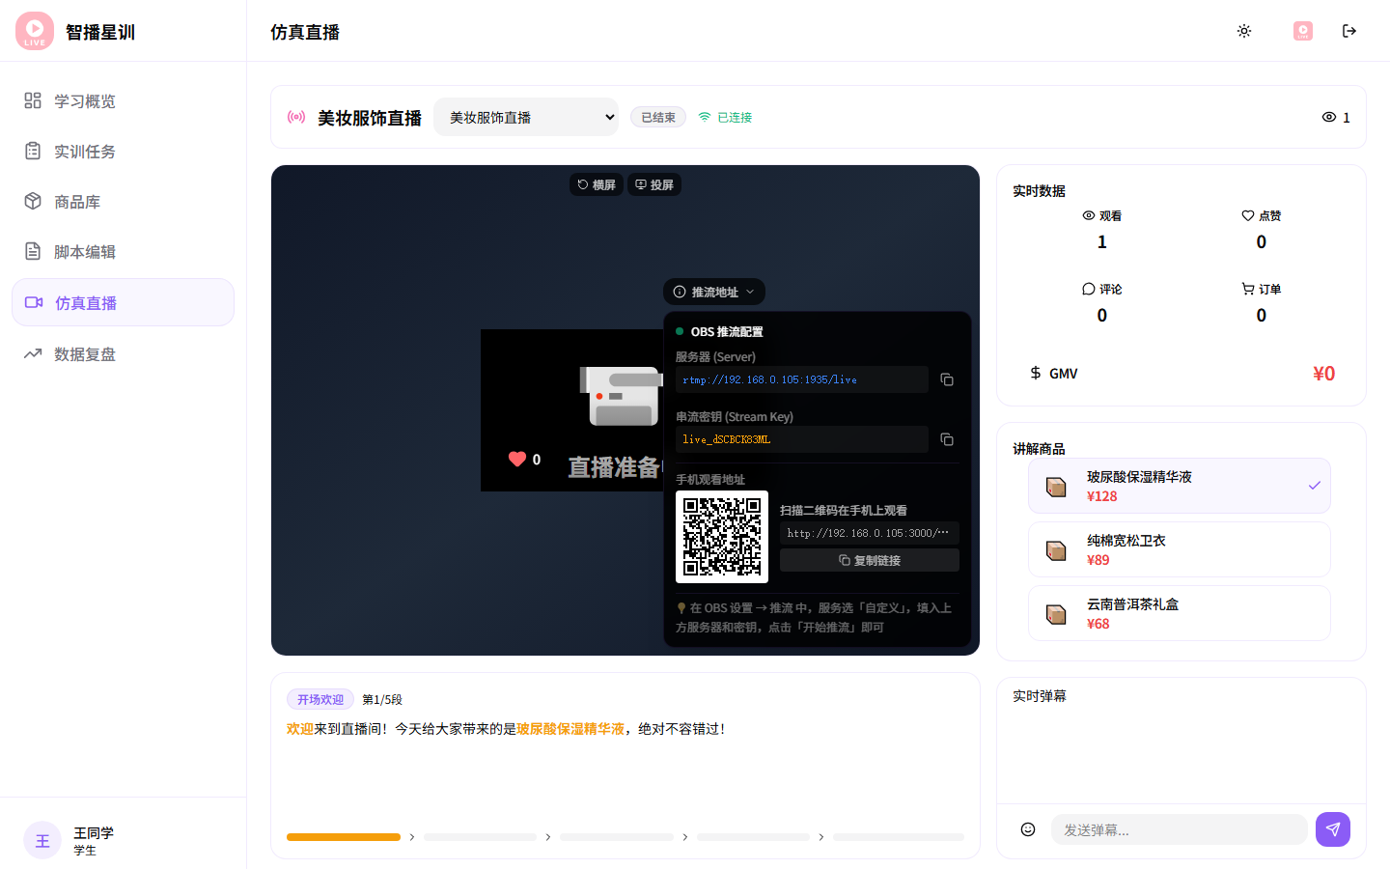Copy the RTMP server address
This screenshot has width=1390, height=869.
(x=946, y=379)
